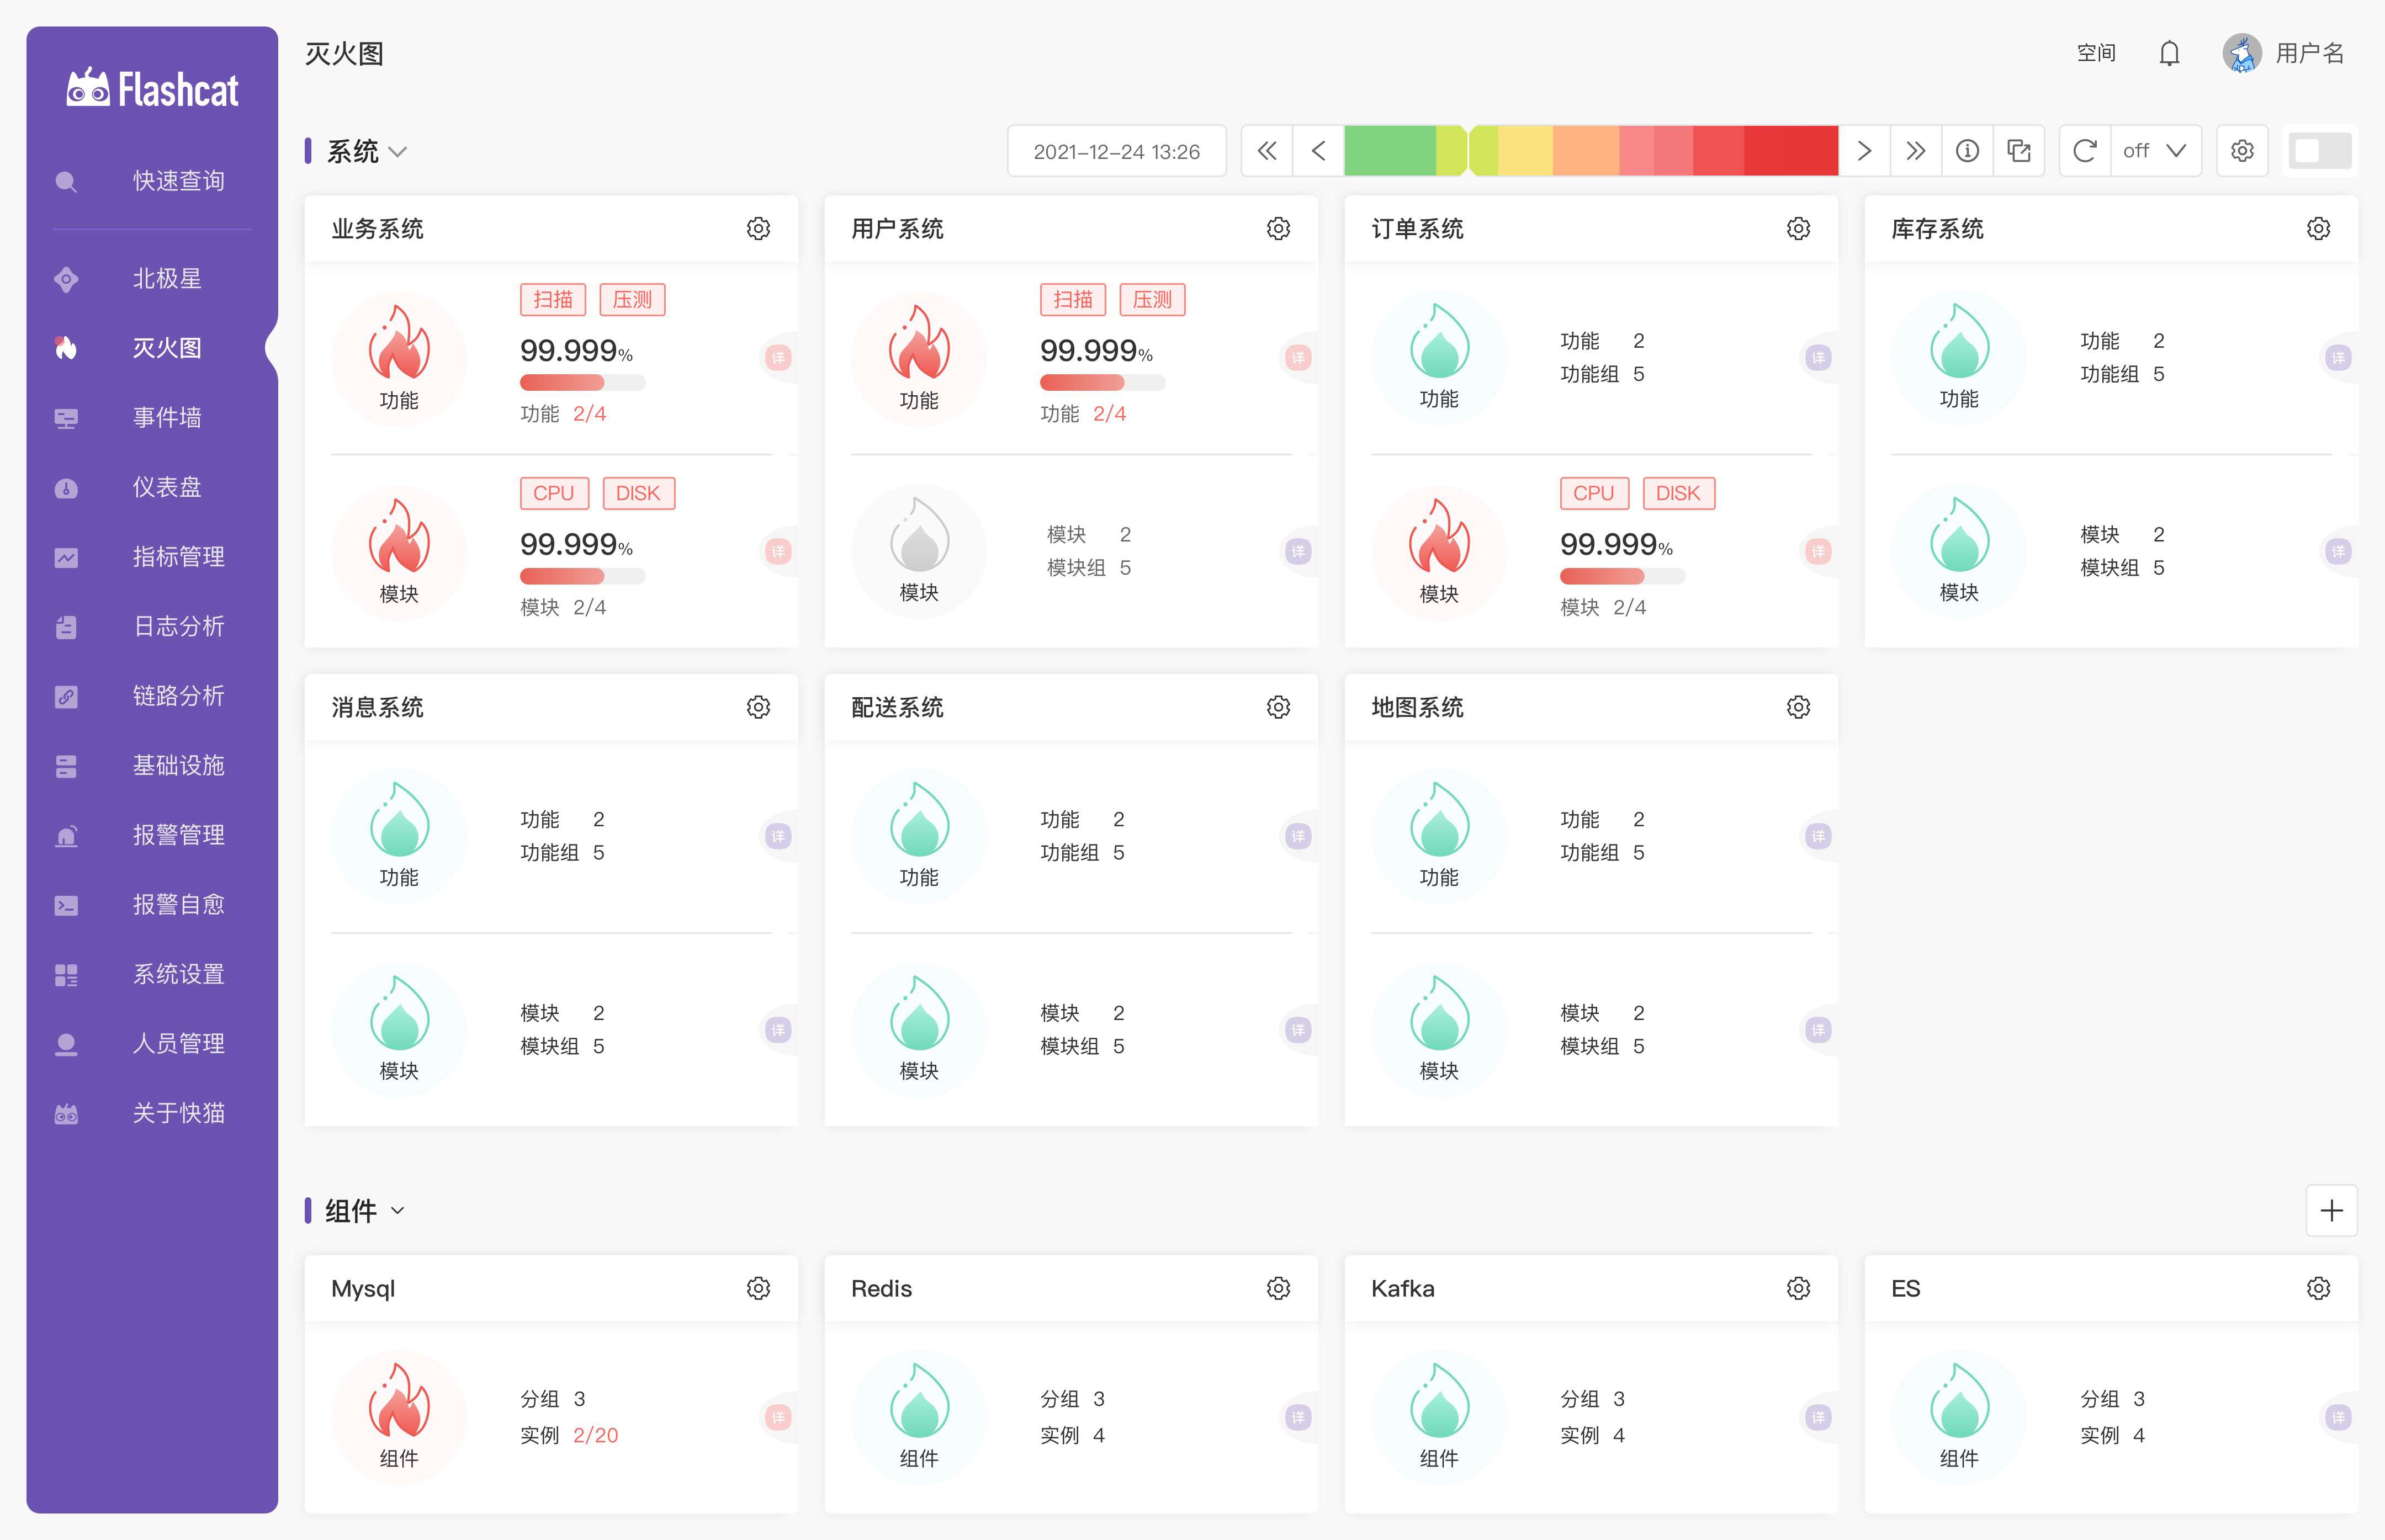Toggle the switch at toolbar right end
2385x1540 pixels.
[2320, 151]
